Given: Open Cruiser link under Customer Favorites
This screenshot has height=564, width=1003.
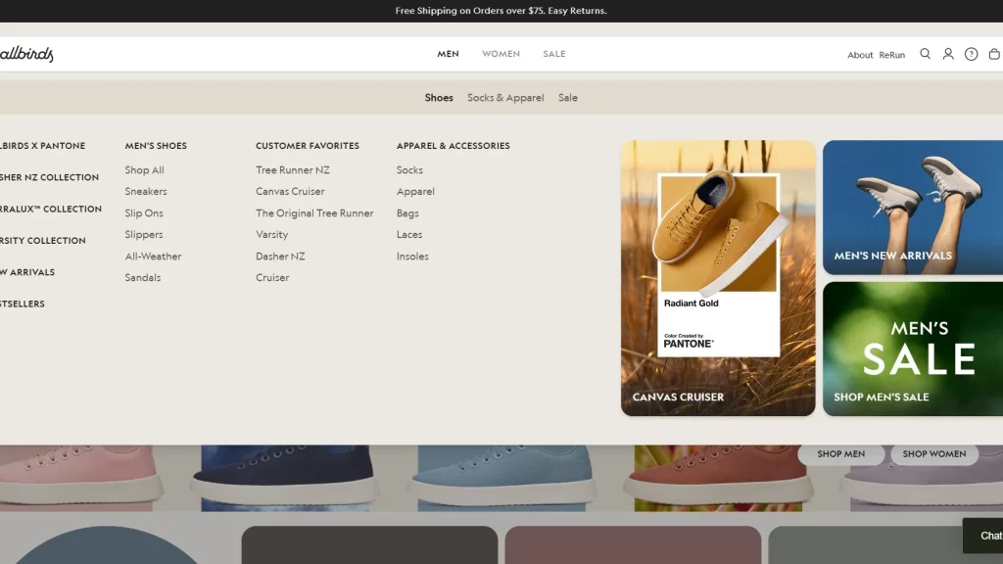Looking at the screenshot, I should coord(272,277).
